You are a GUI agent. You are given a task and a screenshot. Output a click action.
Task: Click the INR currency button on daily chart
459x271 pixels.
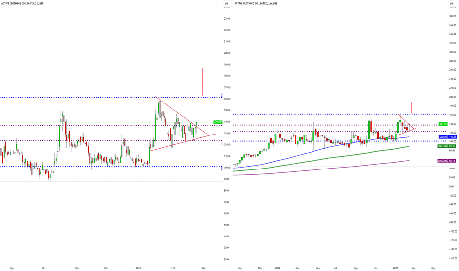[x=226, y=4]
